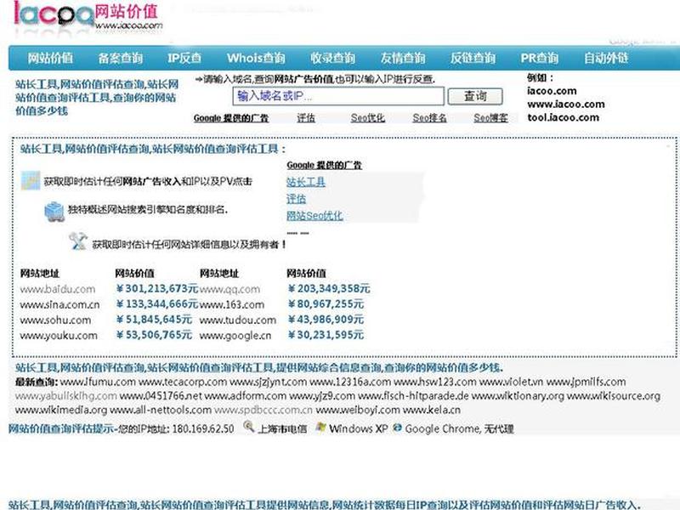Click recent query www.jpmilfs.com
Screen dimensions: 680x510
586,382
